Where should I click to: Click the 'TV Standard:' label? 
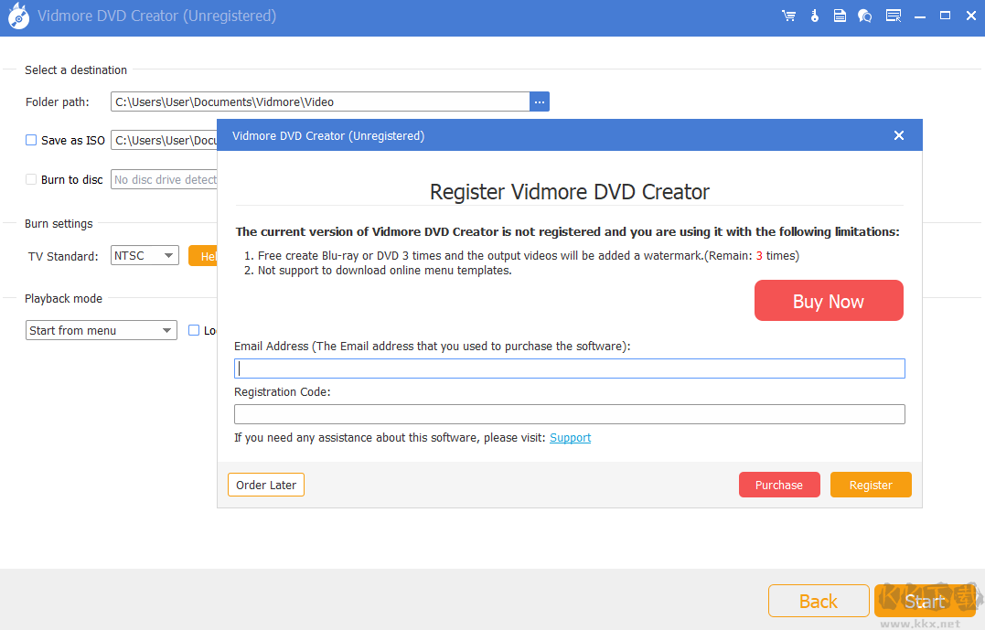pos(63,256)
